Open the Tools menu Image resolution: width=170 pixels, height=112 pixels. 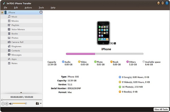[41, 8]
